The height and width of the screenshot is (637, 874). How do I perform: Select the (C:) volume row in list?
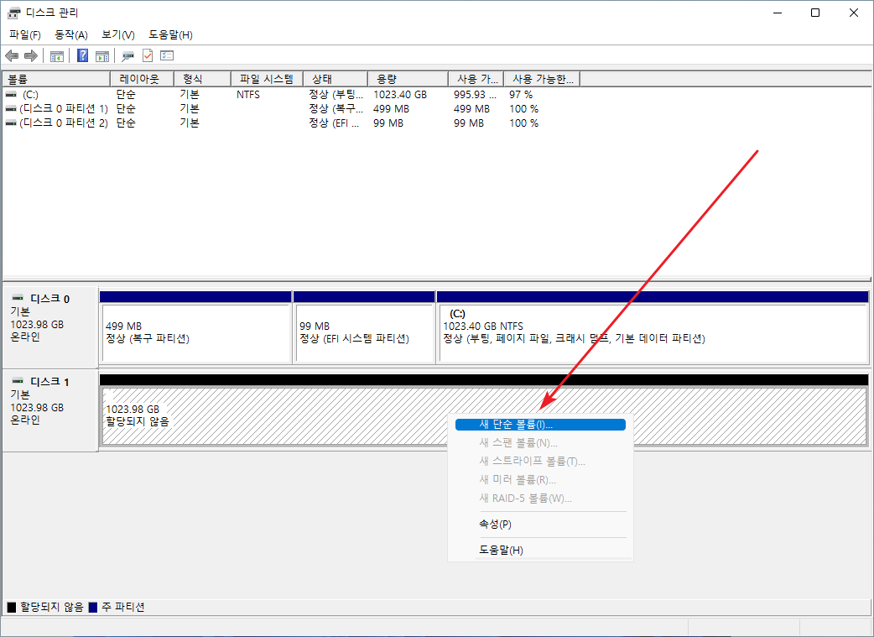[x=31, y=95]
